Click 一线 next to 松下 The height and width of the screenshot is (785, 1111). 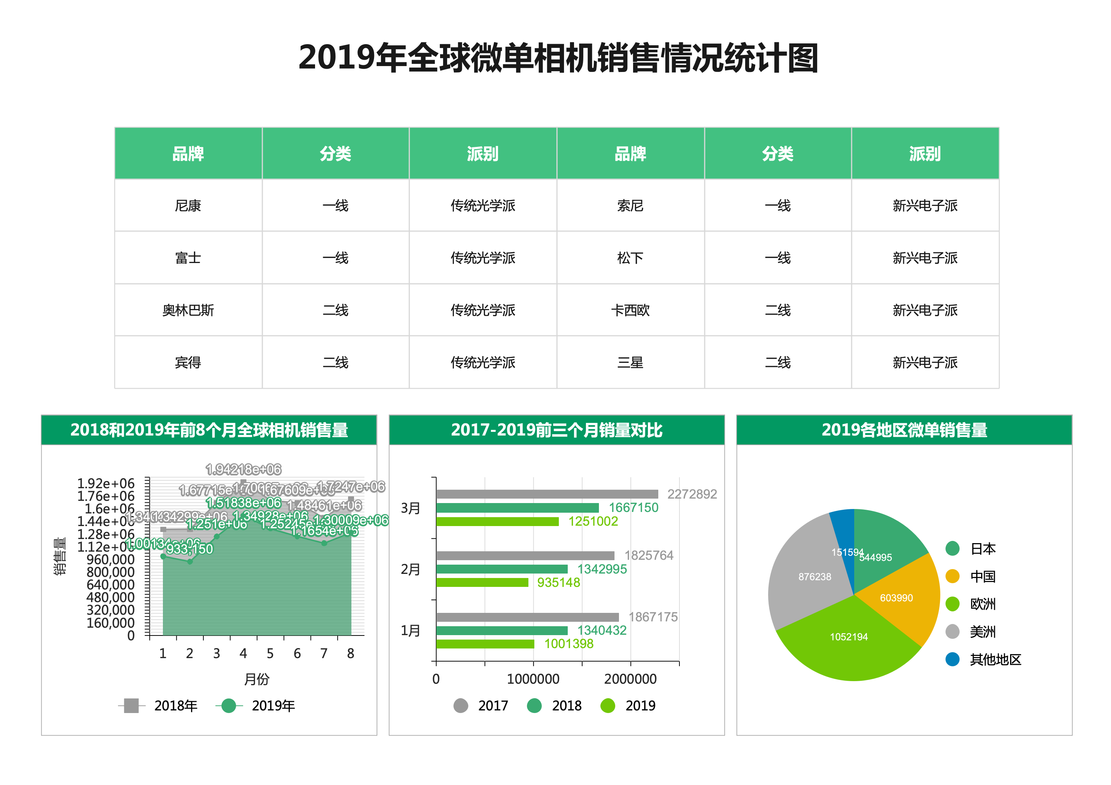click(778, 258)
